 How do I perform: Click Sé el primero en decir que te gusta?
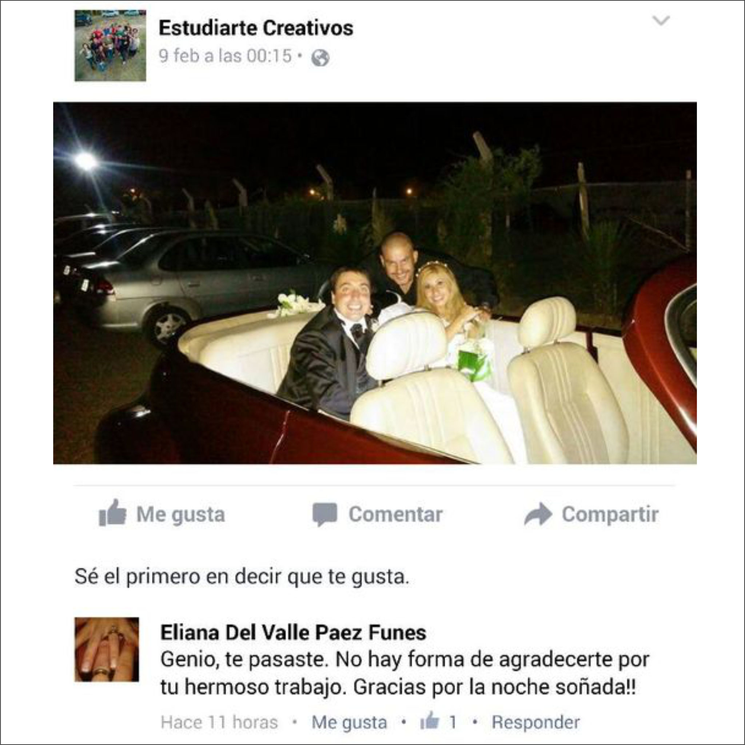point(242,577)
